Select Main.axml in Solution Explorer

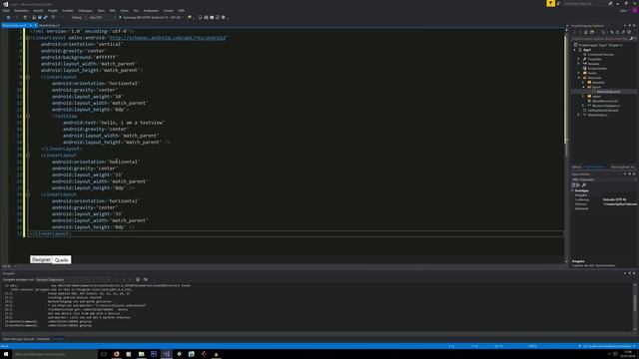coord(607,92)
